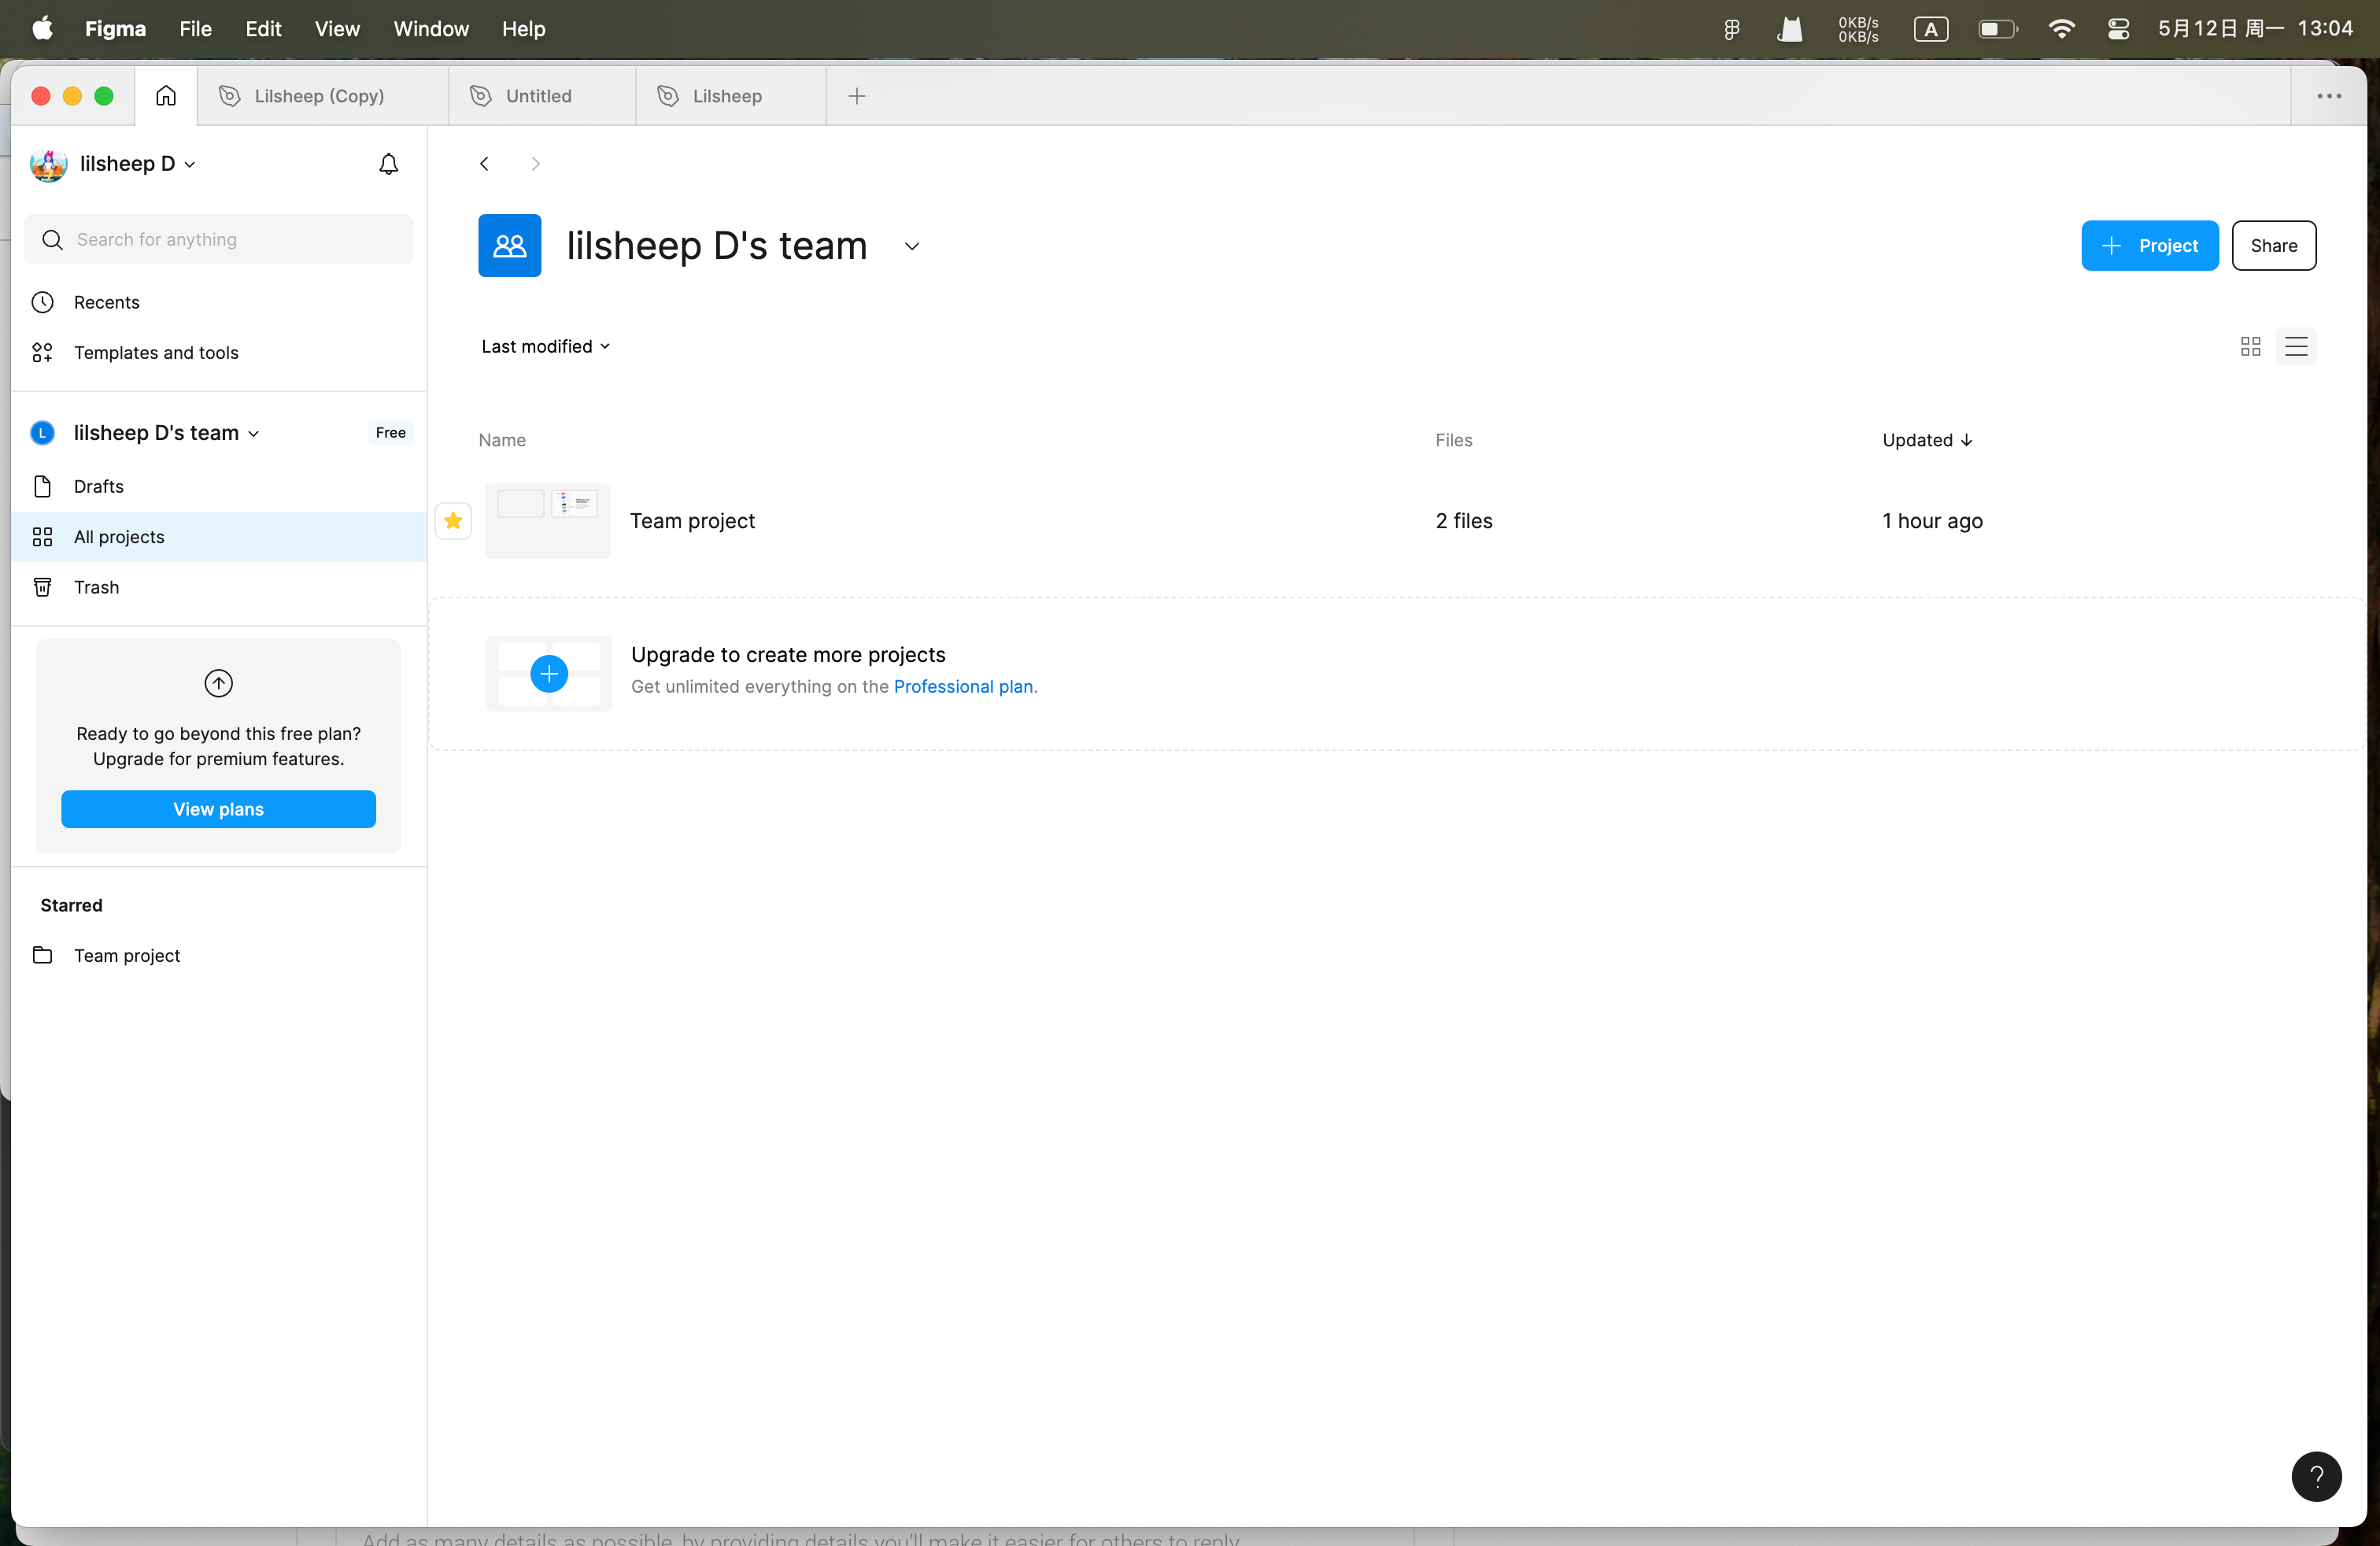
Task: Click the Starred section heading
Action: tap(71, 905)
